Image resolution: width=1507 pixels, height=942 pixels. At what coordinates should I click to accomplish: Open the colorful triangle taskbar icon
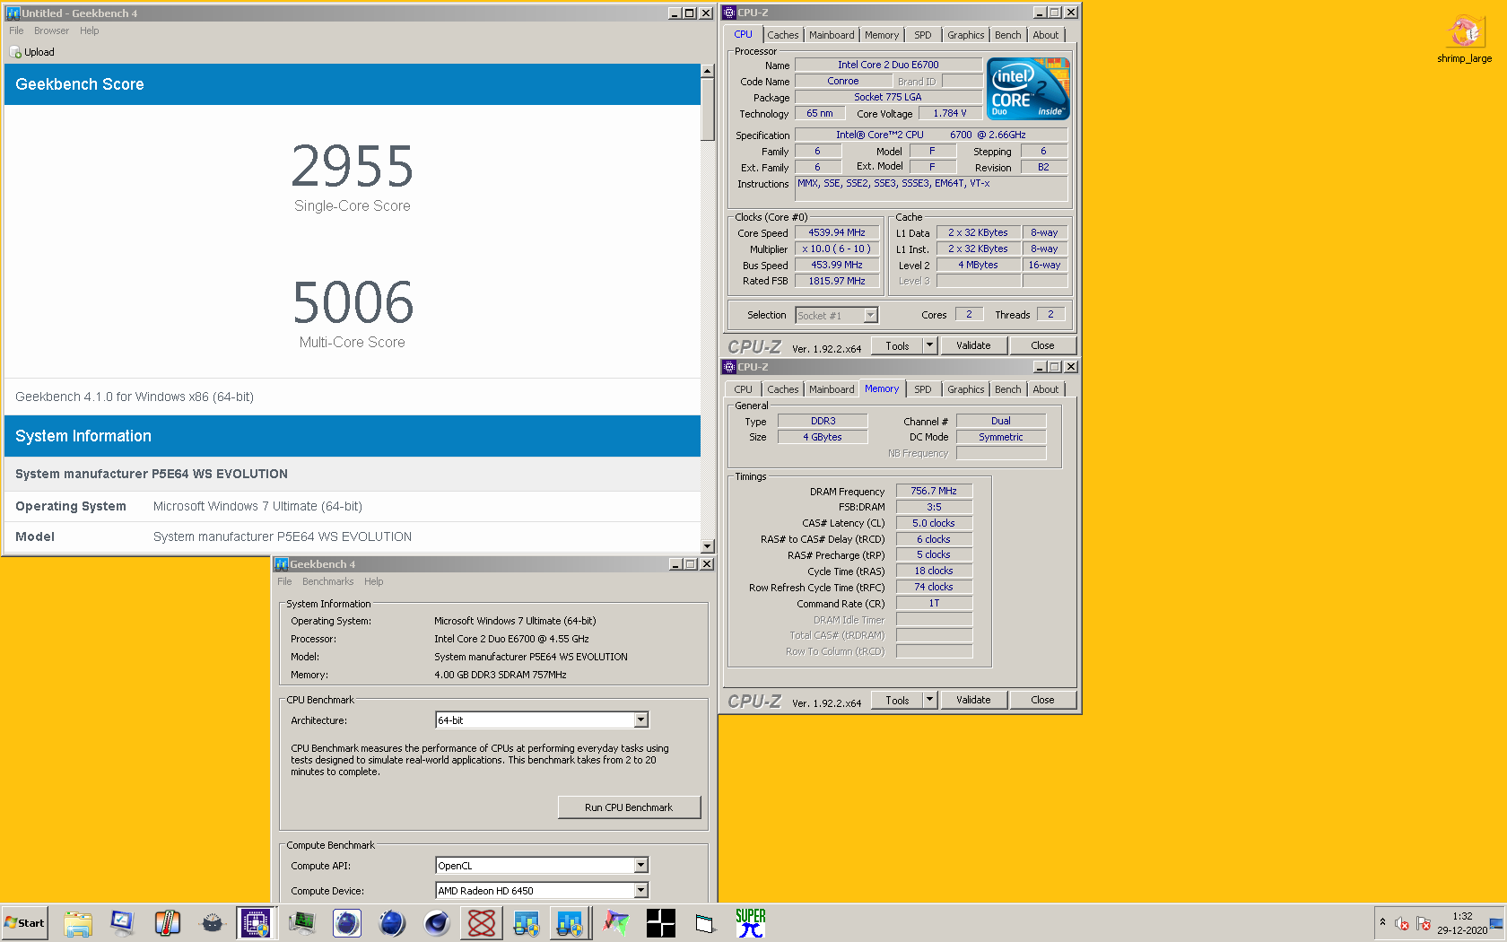point(616,923)
